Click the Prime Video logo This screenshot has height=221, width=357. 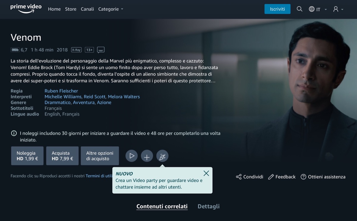tap(26, 9)
